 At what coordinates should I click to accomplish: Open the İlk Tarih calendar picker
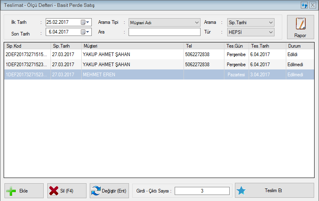click(85, 22)
